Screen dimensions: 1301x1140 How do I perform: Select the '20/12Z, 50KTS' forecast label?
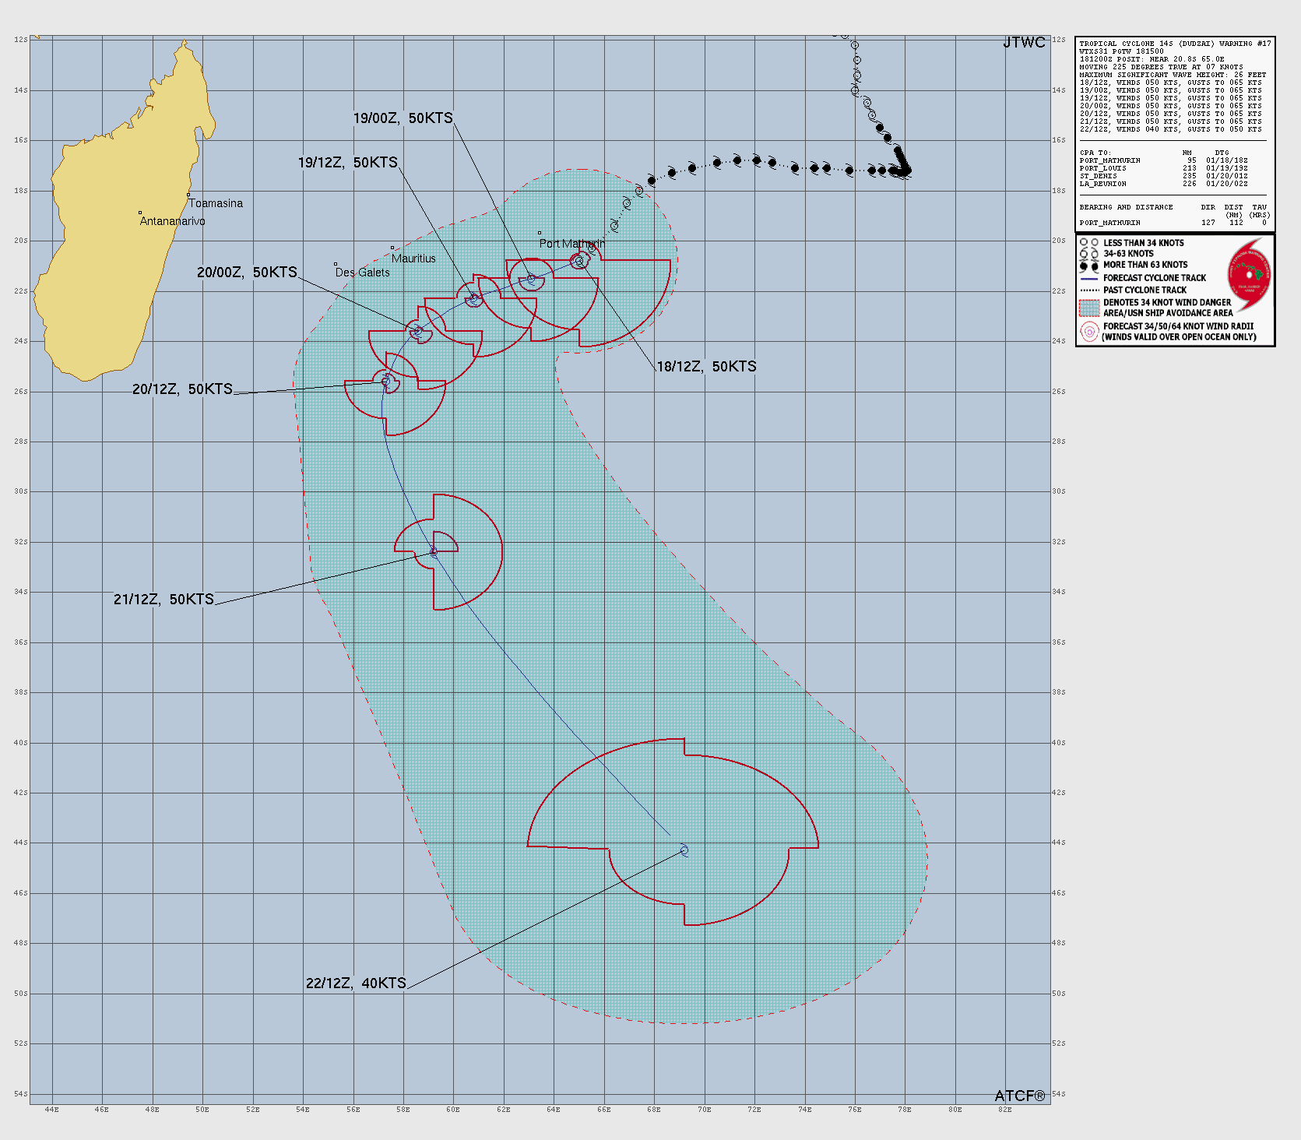click(x=182, y=389)
